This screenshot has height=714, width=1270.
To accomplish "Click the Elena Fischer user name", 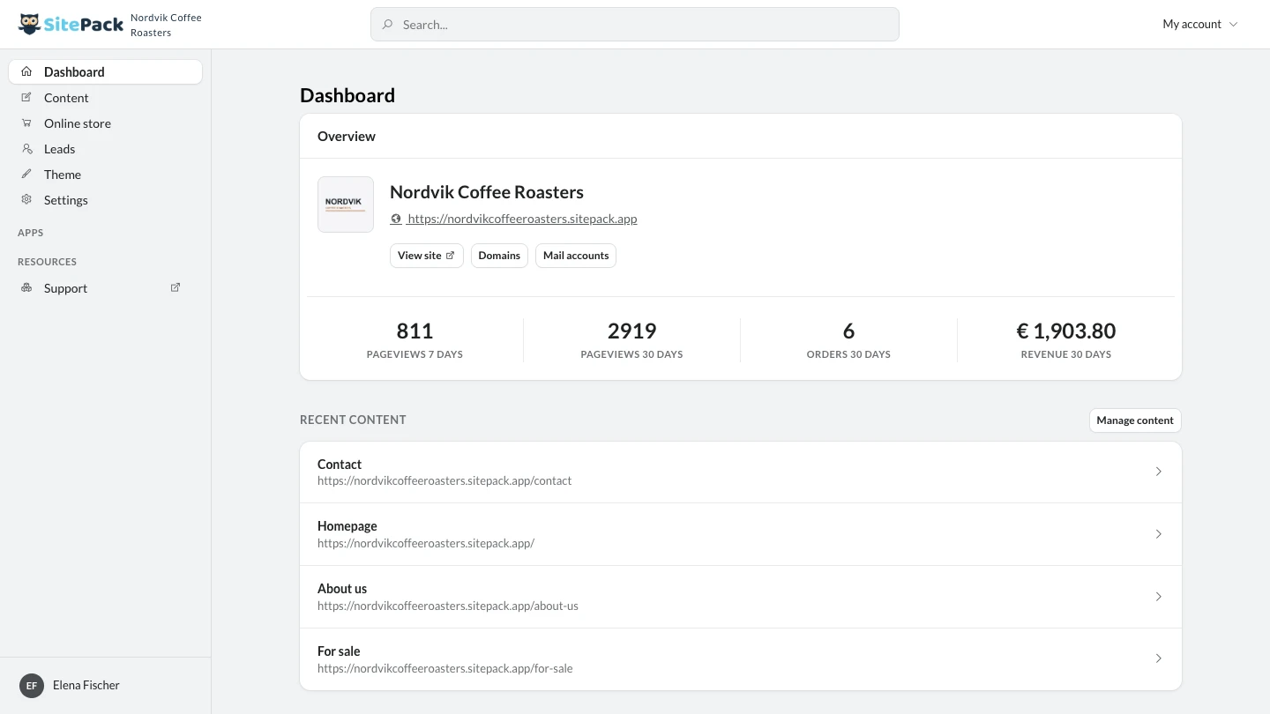I will [x=86, y=685].
